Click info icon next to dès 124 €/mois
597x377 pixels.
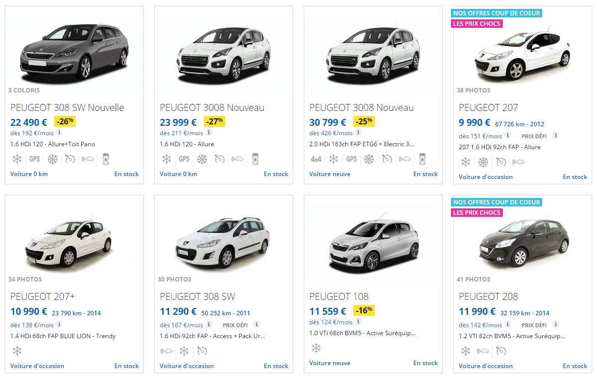[358, 321]
